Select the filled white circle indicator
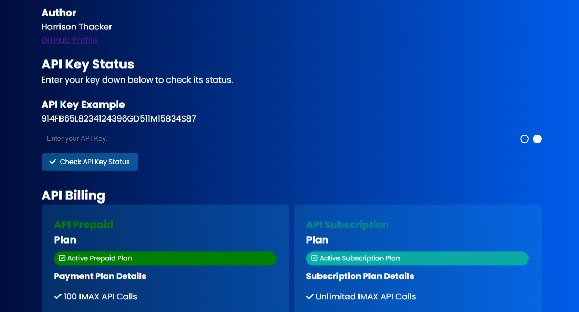 pyautogui.click(x=537, y=139)
